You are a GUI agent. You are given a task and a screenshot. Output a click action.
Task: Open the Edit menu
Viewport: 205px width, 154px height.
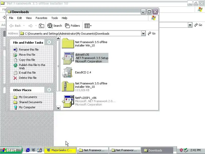pos(19,18)
